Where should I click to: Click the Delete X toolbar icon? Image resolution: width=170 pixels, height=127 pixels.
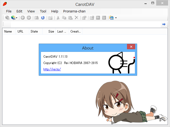point(76,18)
